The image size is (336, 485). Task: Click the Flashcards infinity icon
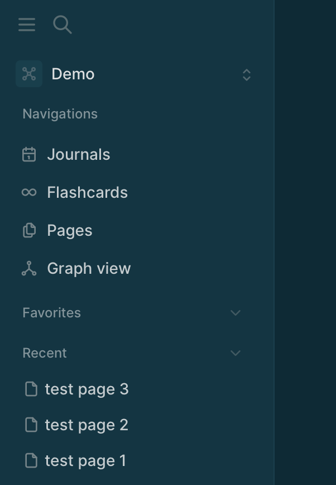(29, 192)
